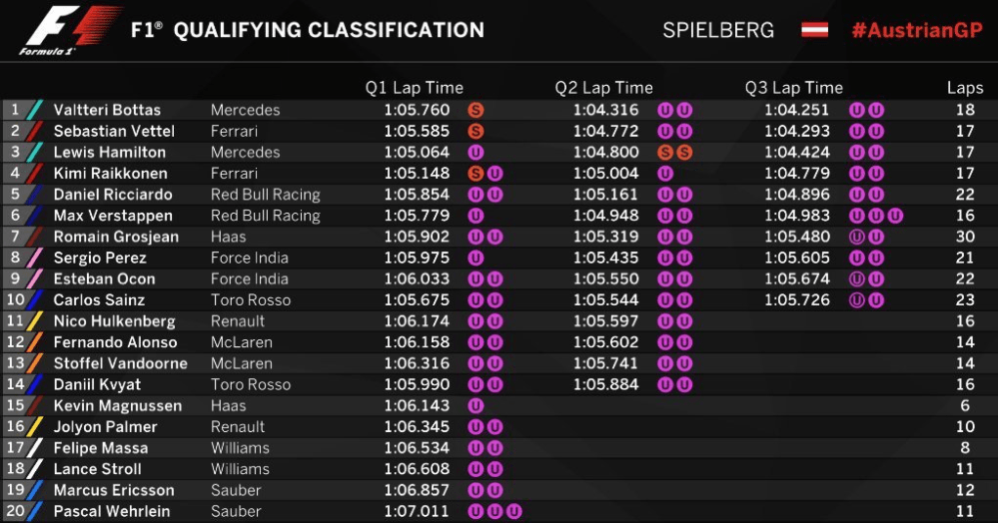Screen dimensions: 998x523
Task: Click the #AustrianGP hashtag
Action: tap(917, 30)
